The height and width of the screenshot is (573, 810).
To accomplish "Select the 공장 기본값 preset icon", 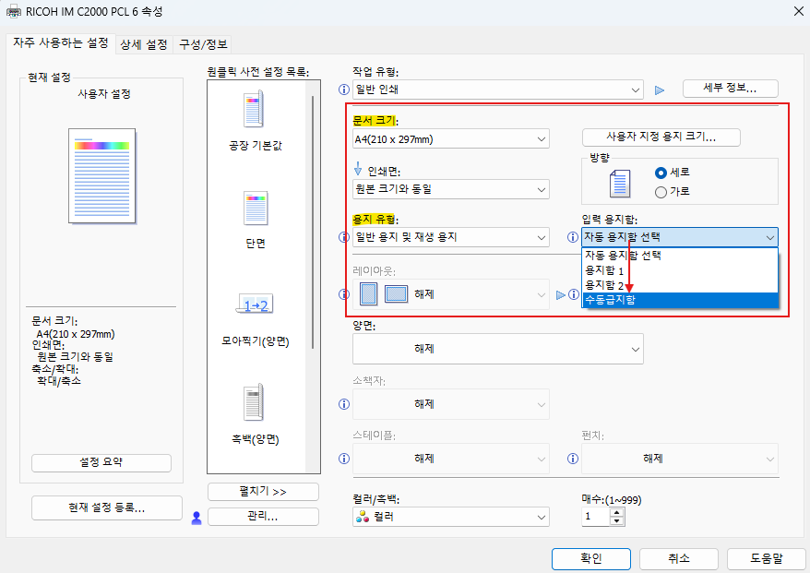I will (x=255, y=109).
